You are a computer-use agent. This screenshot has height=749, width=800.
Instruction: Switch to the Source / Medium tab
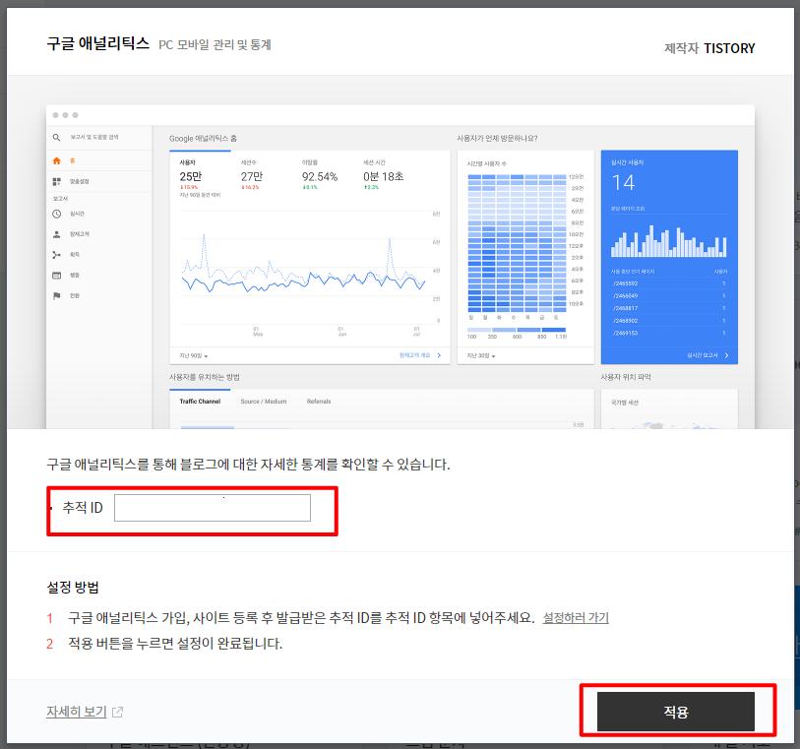264,401
